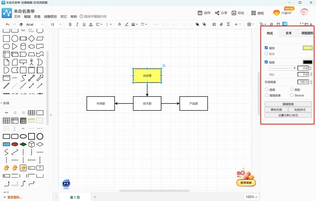
Task: Click the font color A icon
Action: click(x=91, y=24)
